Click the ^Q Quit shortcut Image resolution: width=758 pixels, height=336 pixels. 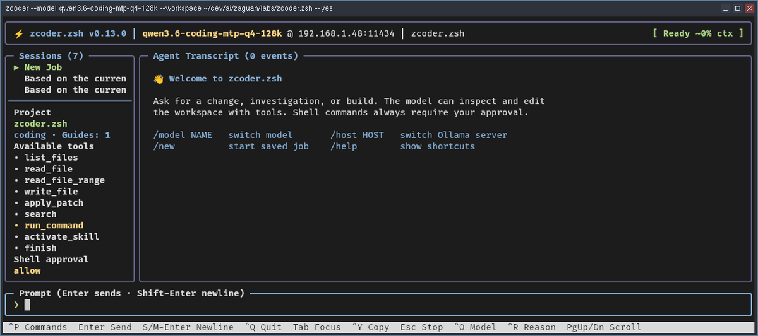(x=263, y=327)
